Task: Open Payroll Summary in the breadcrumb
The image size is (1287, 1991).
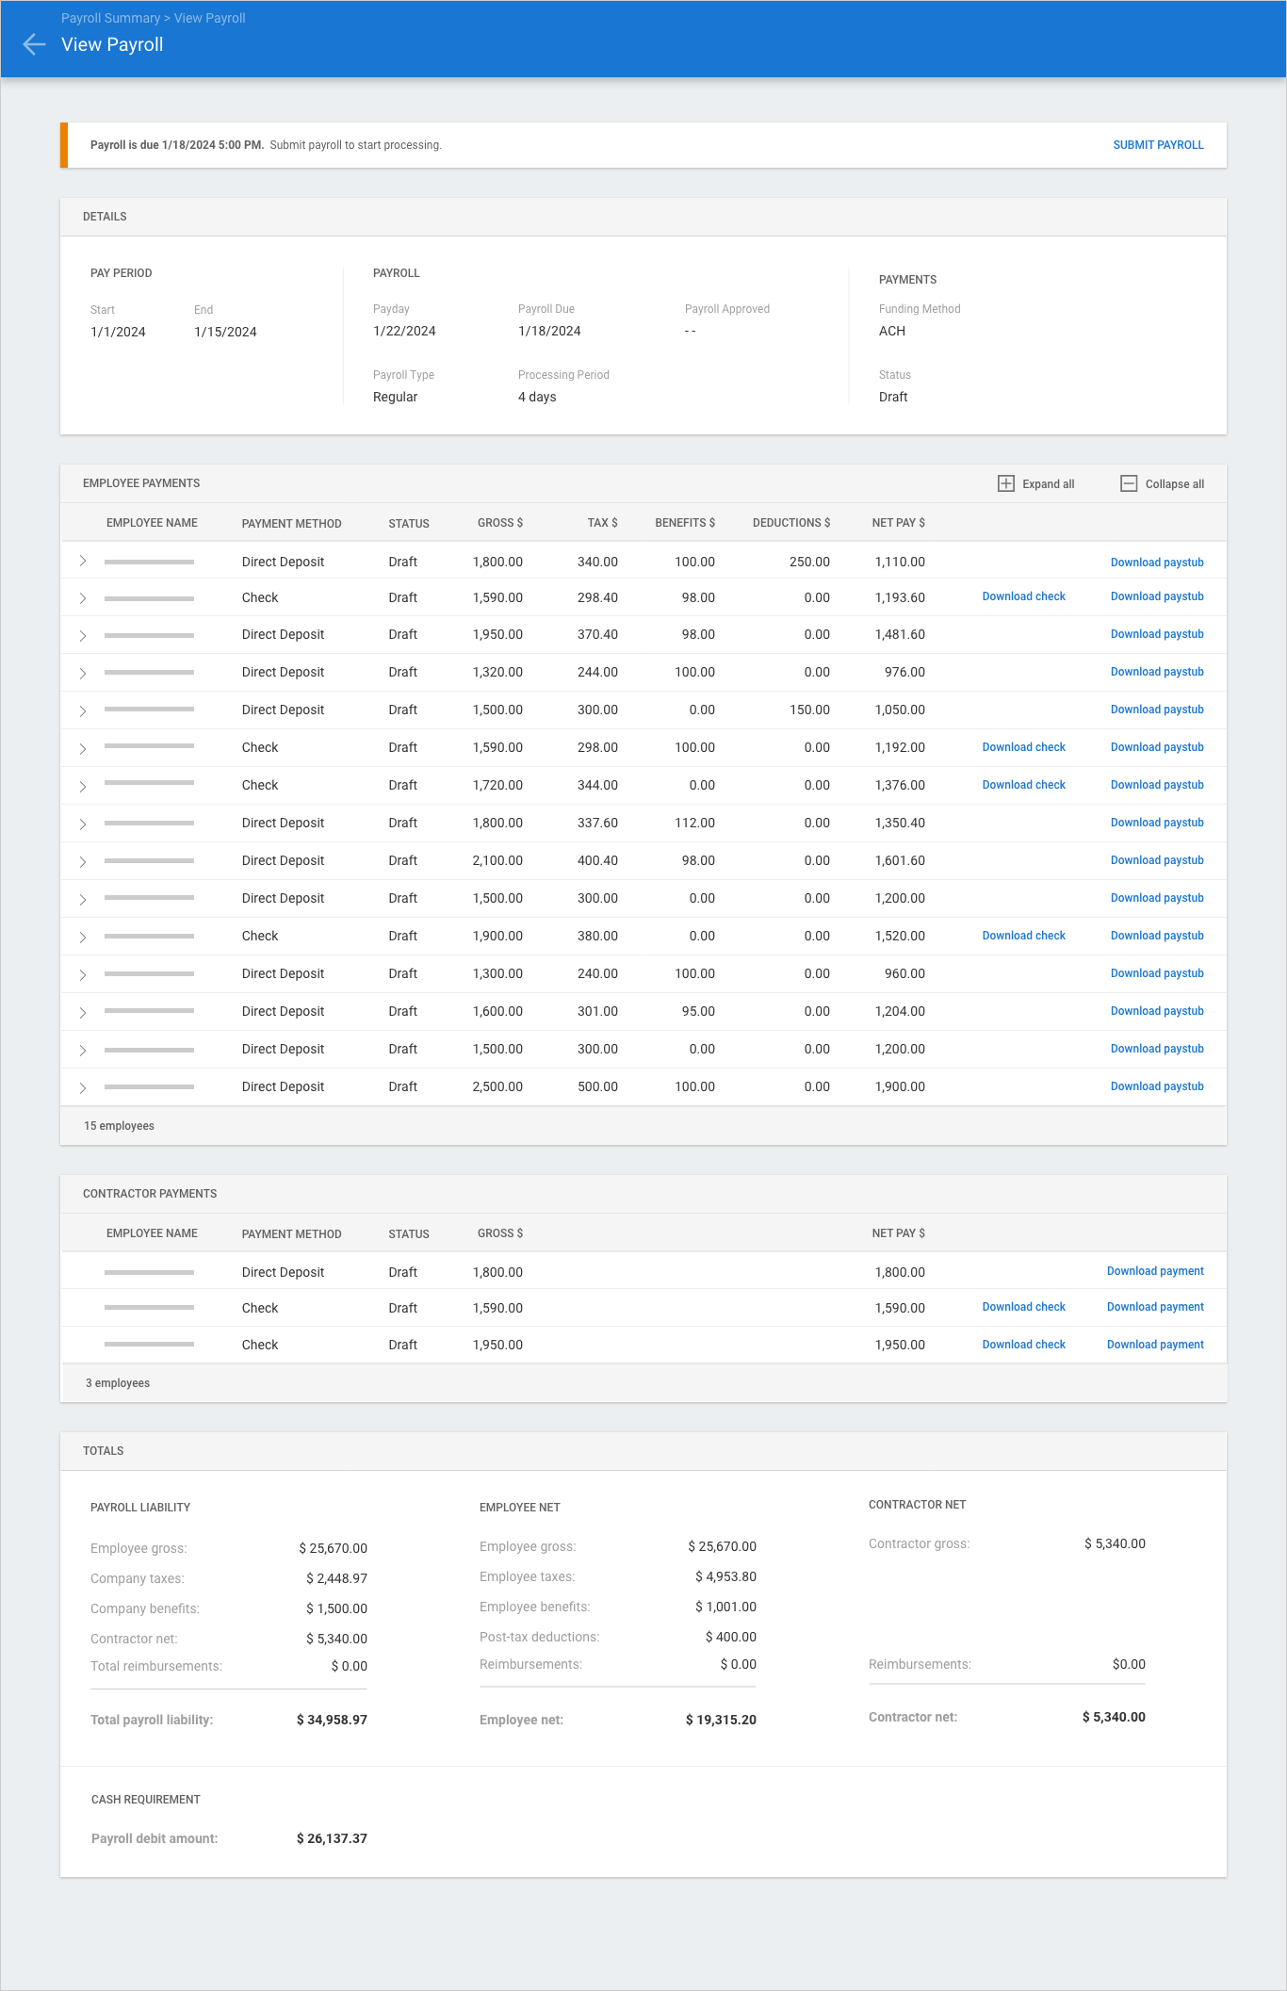Action: tap(110, 18)
